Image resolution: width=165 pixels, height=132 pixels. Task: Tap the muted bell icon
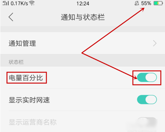[x=137, y=3]
